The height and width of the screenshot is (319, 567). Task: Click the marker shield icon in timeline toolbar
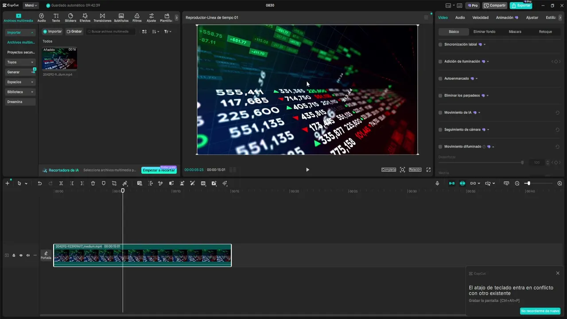click(104, 183)
